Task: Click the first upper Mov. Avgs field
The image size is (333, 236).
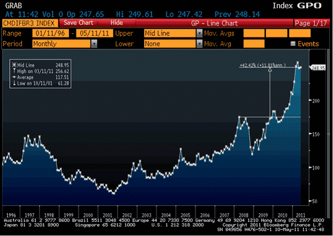Action: (253, 33)
